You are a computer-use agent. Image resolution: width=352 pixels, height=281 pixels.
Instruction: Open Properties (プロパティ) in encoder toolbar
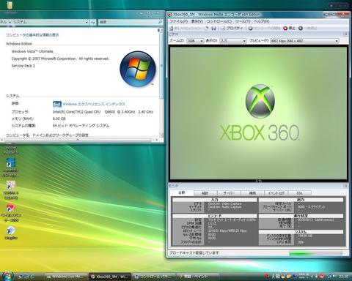point(232,29)
